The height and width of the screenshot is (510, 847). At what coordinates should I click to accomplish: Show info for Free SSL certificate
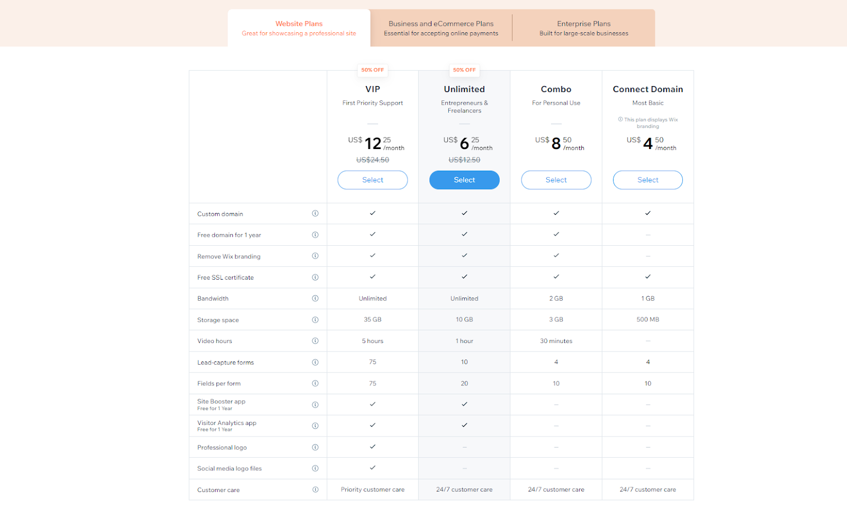tap(315, 277)
